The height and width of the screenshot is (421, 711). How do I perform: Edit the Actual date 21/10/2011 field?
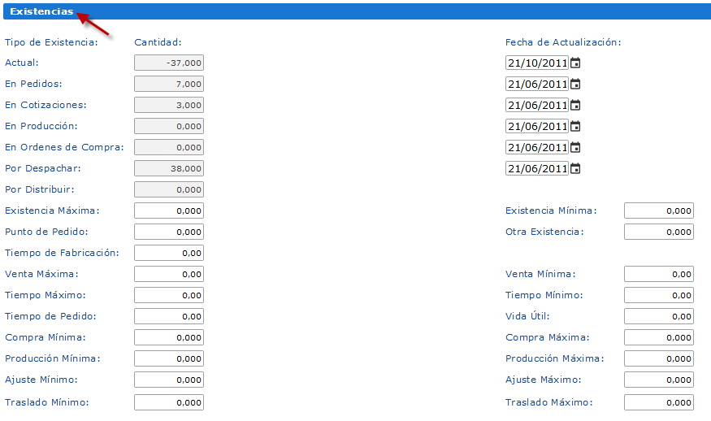click(x=537, y=63)
